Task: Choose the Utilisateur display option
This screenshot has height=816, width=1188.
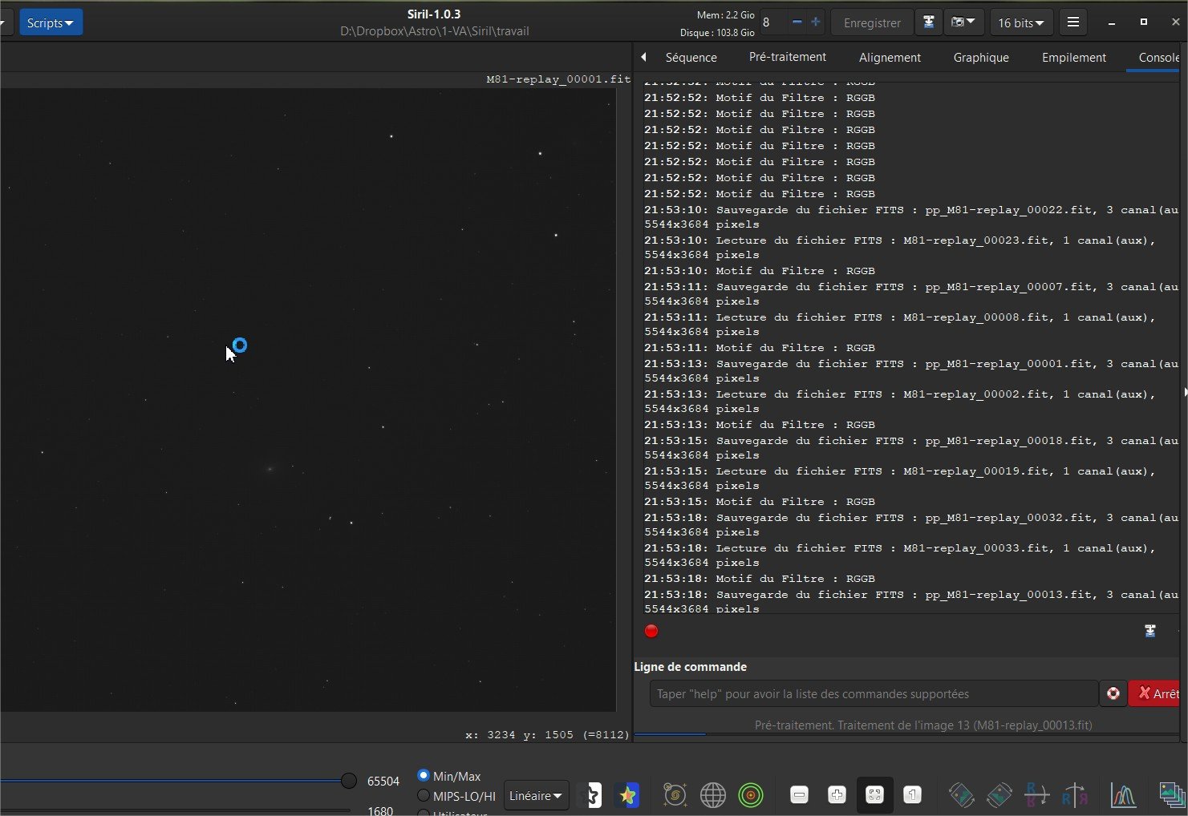Action: pos(424,812)
